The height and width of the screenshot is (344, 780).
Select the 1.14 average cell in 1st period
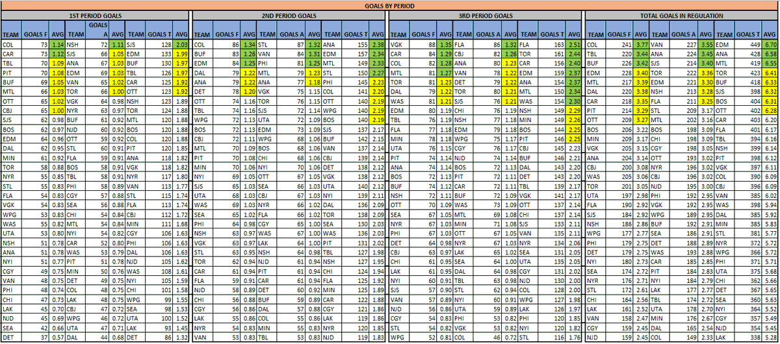click(x=58, y=45)
